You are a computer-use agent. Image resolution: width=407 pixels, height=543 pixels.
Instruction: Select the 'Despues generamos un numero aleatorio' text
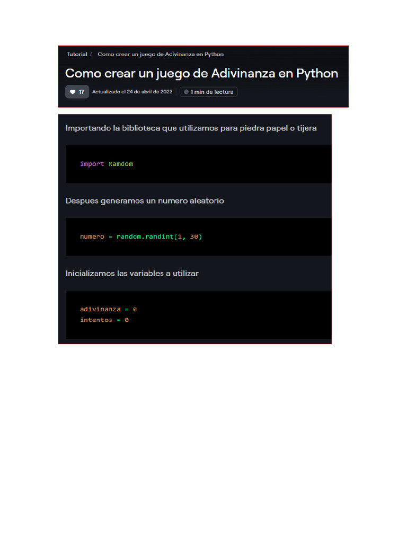(x=145, y=201)
